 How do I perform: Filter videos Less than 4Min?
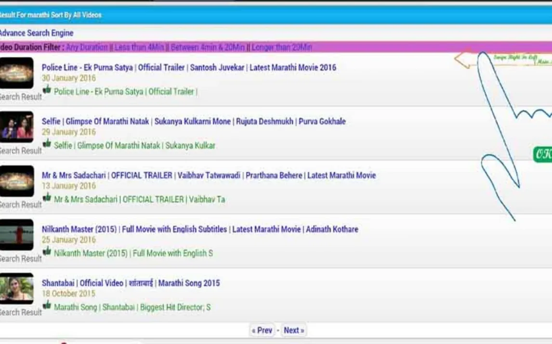coord(140,47)
